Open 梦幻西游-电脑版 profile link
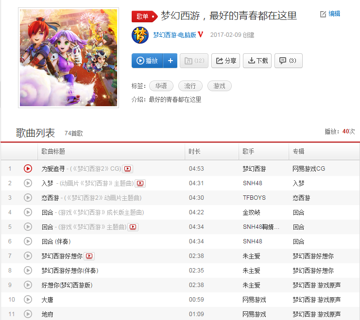 tap(174, 35)
